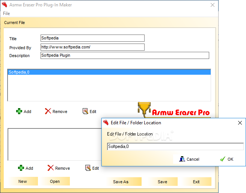Viewport: 246px width, 193px height.
Task: Click the location field in Edit dialog
Action: (175, 146)
